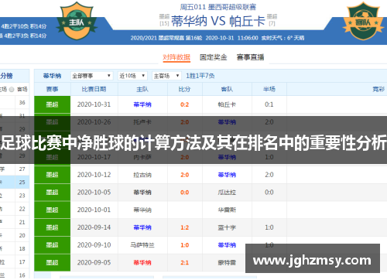Open 蒂华纳 home team in 2020-10-31 row
This screenshot has width=387, height=280.
pos(142,104)
